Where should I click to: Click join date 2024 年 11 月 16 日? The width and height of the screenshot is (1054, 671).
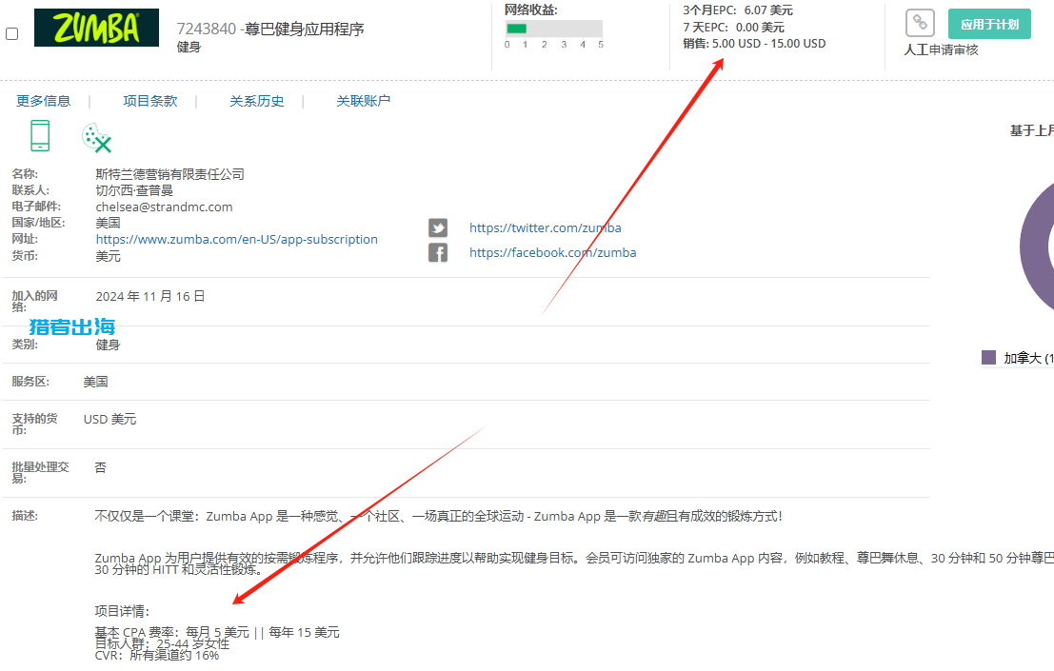[150, 296]
